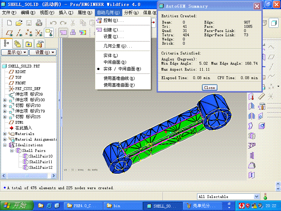Click the shell pair icon in right toolbar
The height and width of the screenshot is (211, 281).
pos(252,135)
